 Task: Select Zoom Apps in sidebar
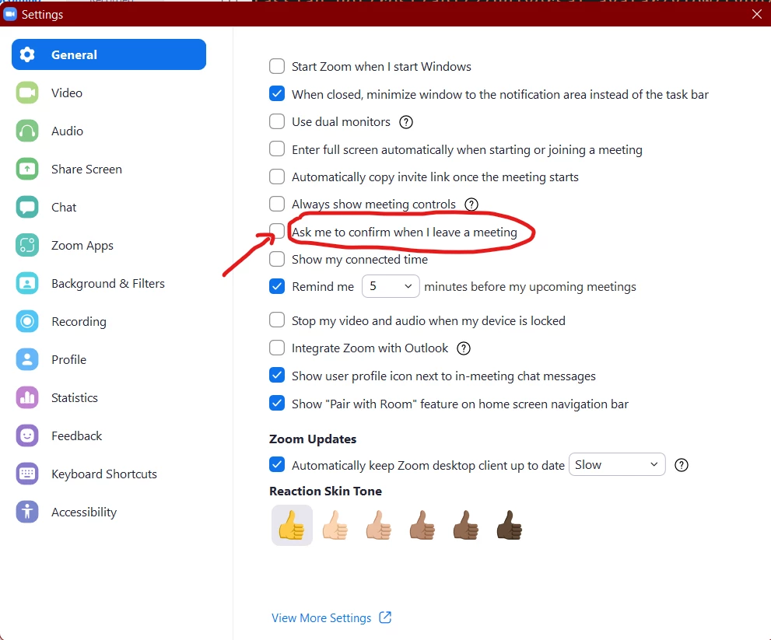109,245
